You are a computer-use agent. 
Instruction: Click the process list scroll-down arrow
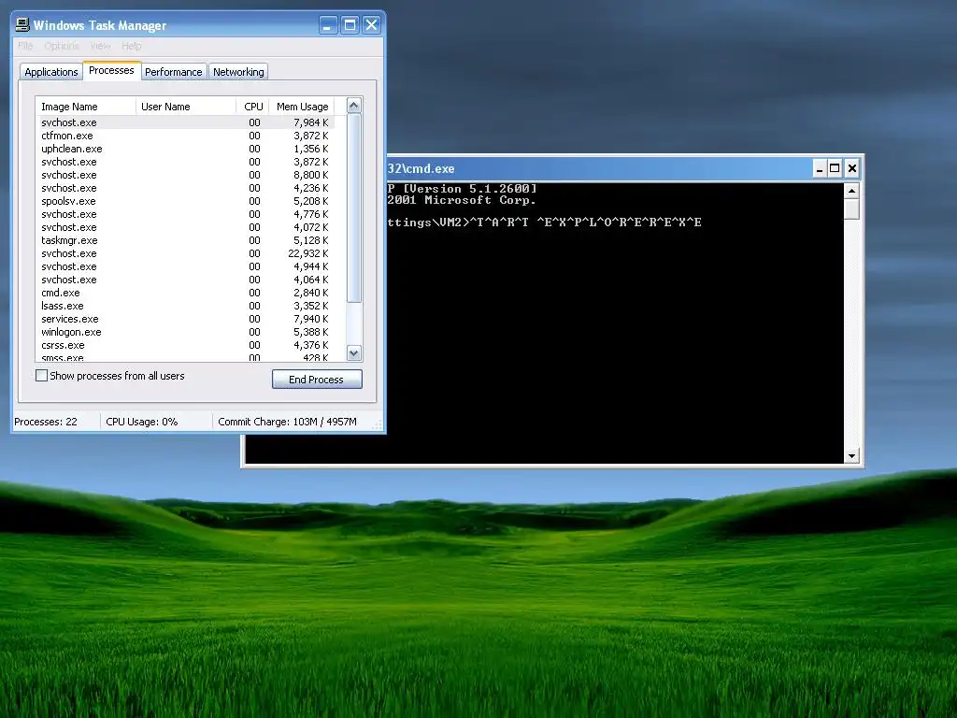pyautogui.click(x=354, y=352)
